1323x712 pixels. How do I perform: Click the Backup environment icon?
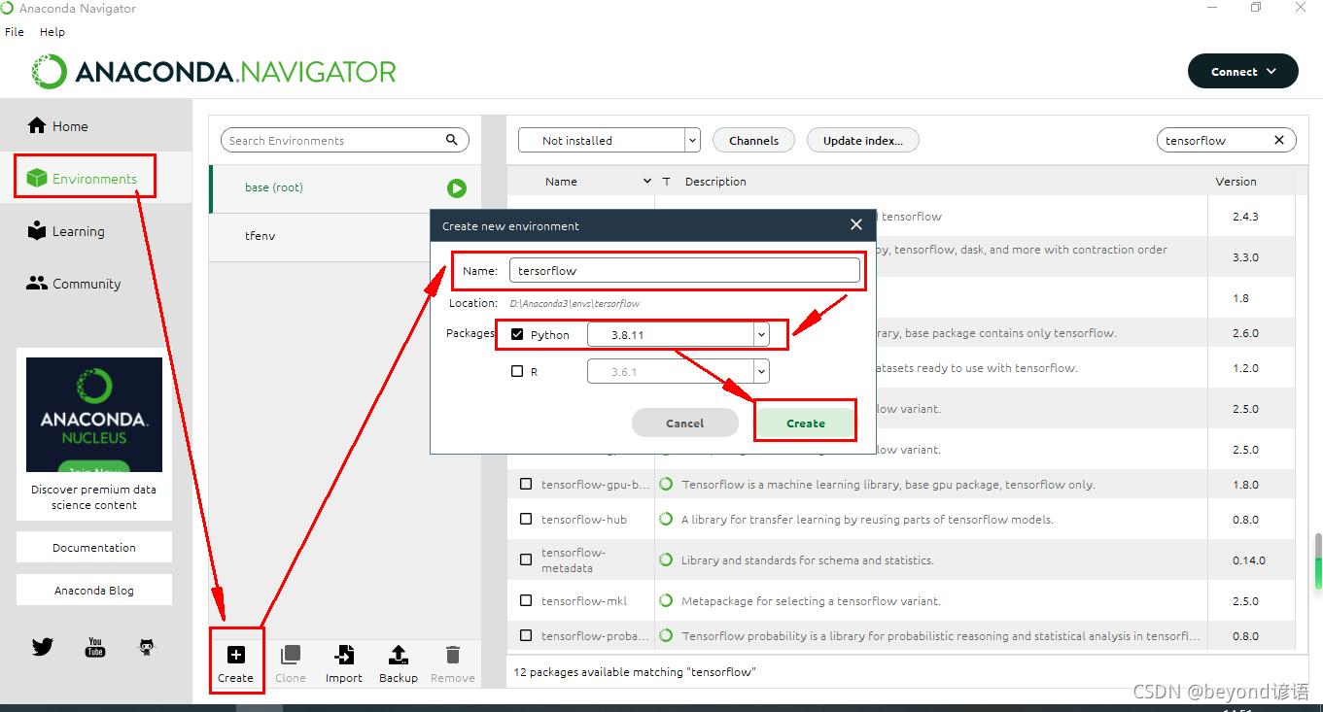pyautogui.click(x=398, y=655)
